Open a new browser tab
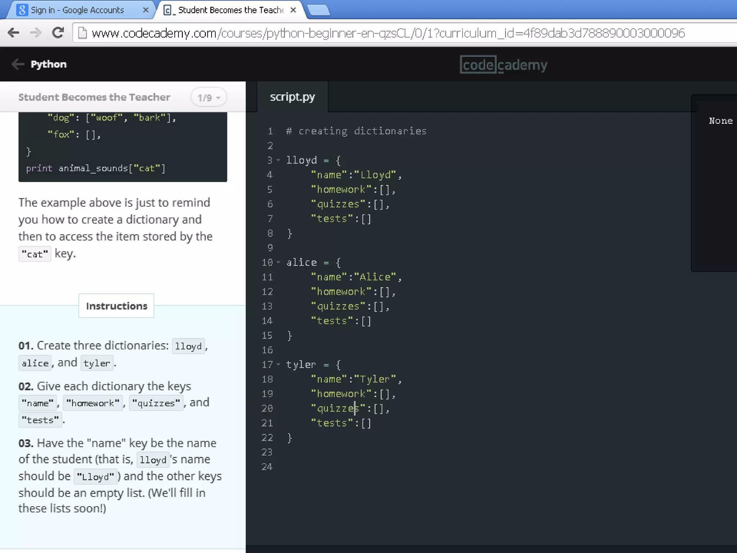This screenshot has width=737, height=553. click(319, 10)
